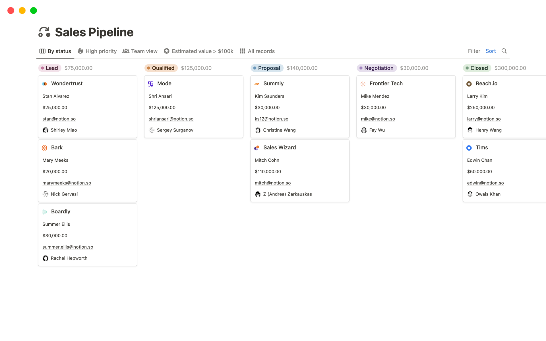Click the Frontier Tech sunburst icon
546x341 pixels.
pos(363,84)
